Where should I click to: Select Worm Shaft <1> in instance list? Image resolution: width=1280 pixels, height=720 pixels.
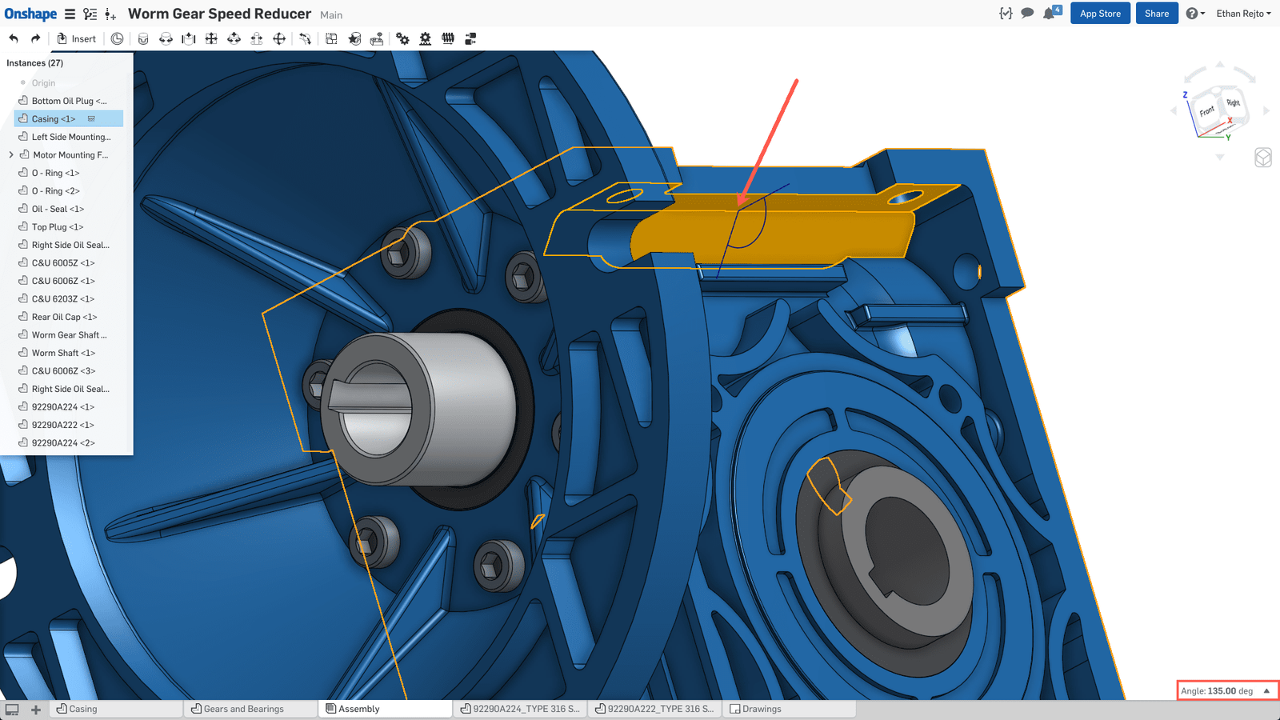click(x=63, y=353)
